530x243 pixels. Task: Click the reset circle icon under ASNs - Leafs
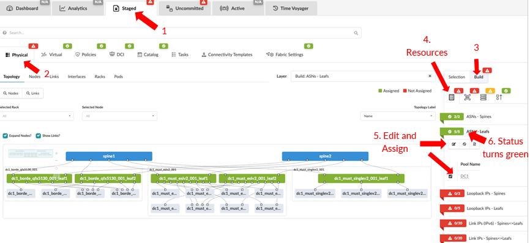(x=464, y=144)
